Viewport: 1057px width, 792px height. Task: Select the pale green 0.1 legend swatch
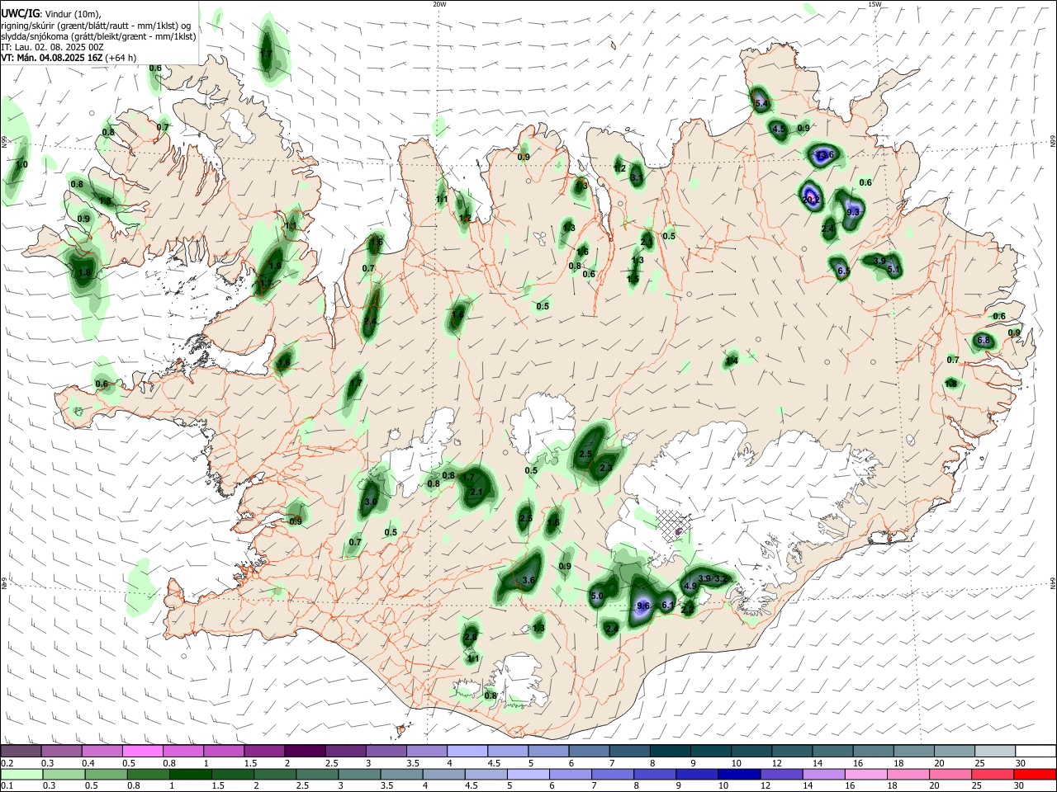[x=21, y=774]
